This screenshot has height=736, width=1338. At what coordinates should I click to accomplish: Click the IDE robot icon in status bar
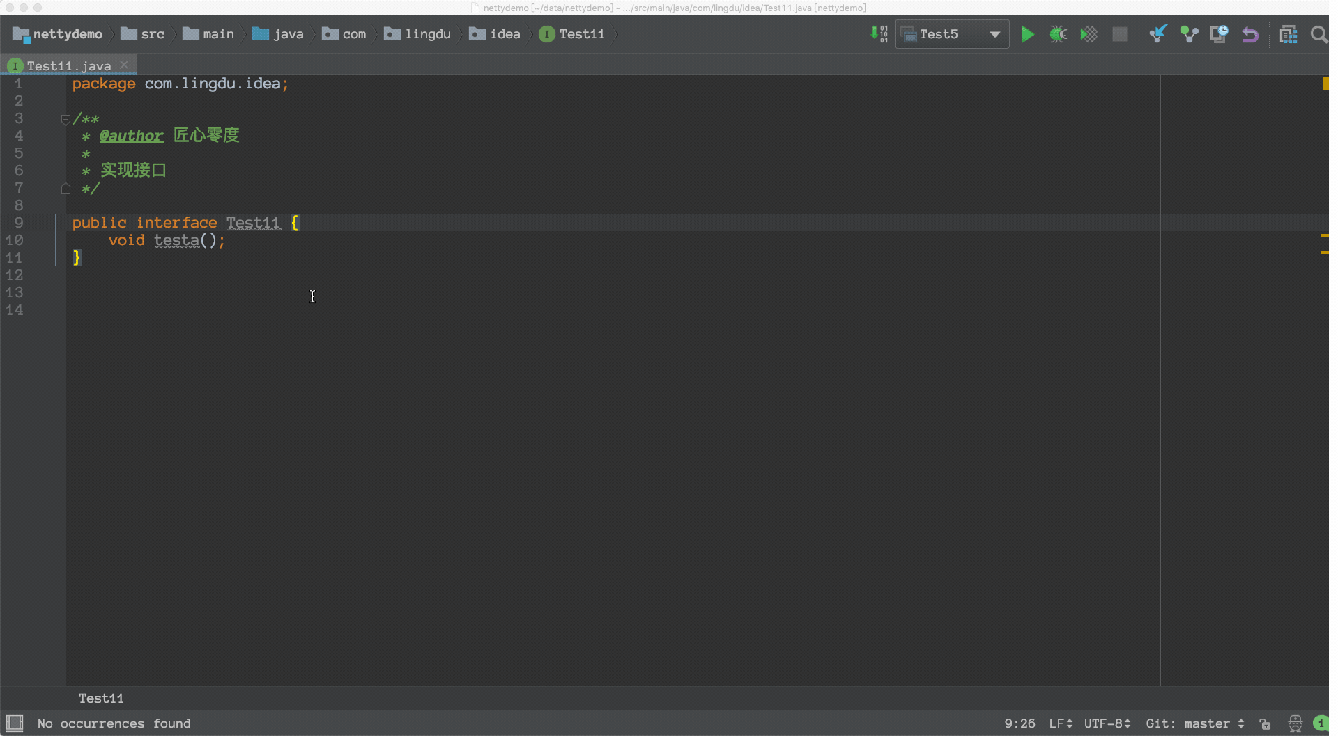click(1295, 723)
